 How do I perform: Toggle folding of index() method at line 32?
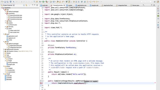click(44, 72)
